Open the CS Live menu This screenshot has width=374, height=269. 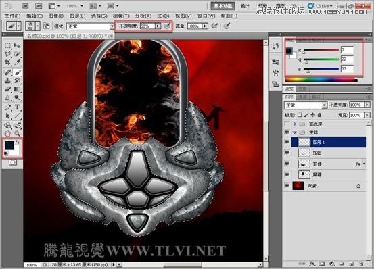[320, 6]
